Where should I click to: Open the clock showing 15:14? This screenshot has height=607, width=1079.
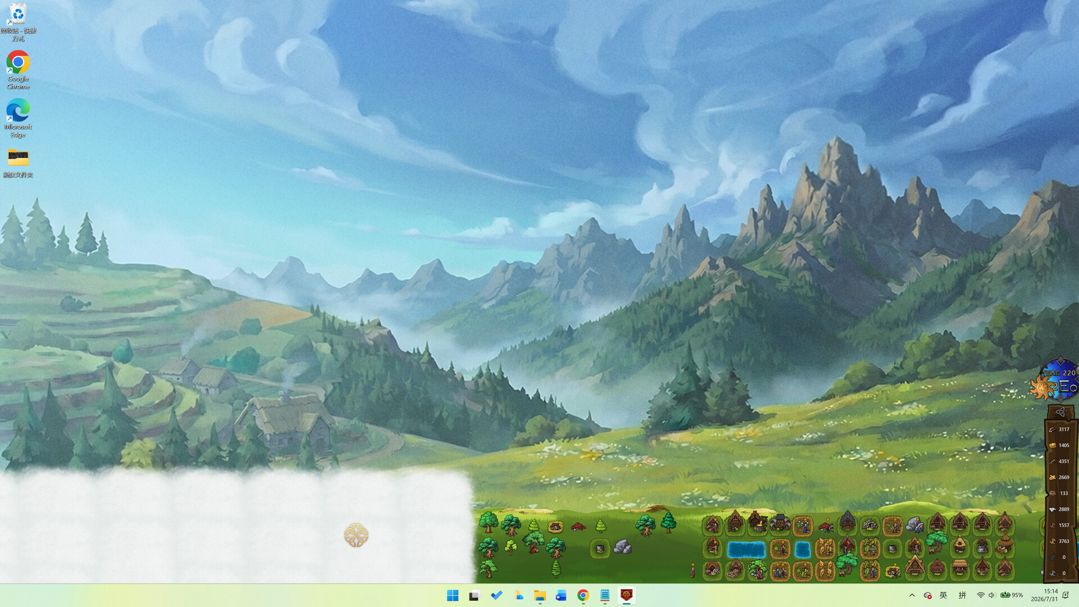coord(1044,595)
